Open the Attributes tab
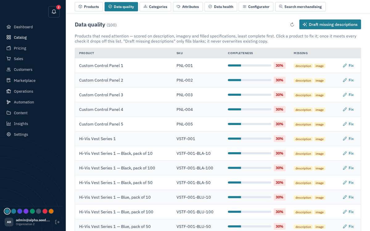The width and height of the screenshot is (370, 231). [x=188, y=6]
